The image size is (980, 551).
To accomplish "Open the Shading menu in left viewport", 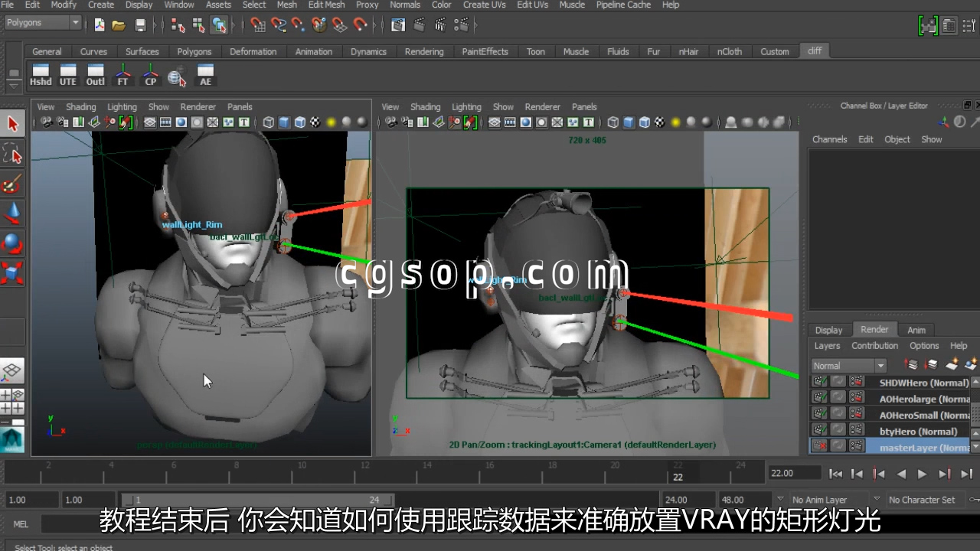I will 80,107.
